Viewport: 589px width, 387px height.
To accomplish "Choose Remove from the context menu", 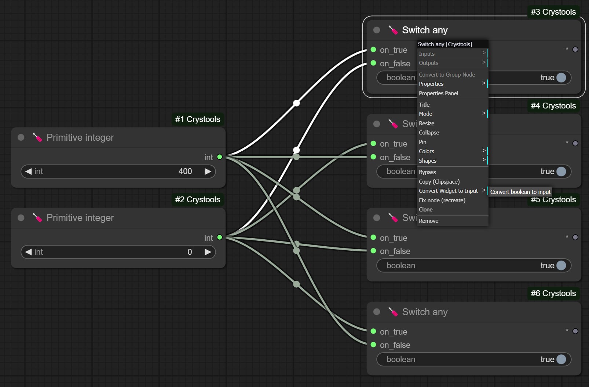I will pos(453,221).
